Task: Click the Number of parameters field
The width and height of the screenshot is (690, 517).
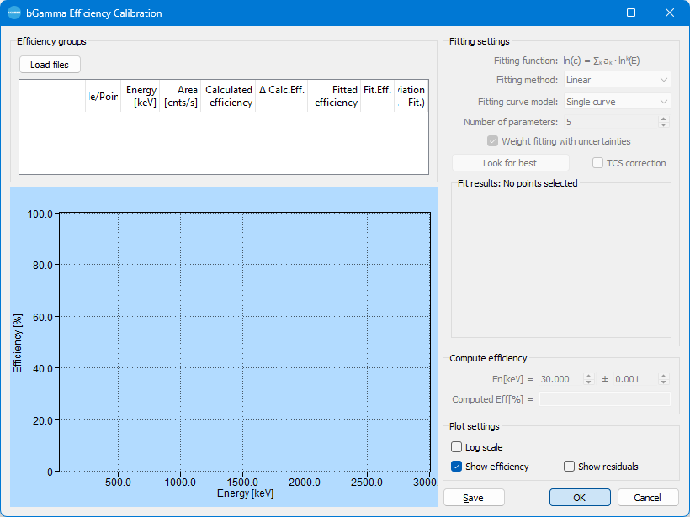Action: pos(611,122)
